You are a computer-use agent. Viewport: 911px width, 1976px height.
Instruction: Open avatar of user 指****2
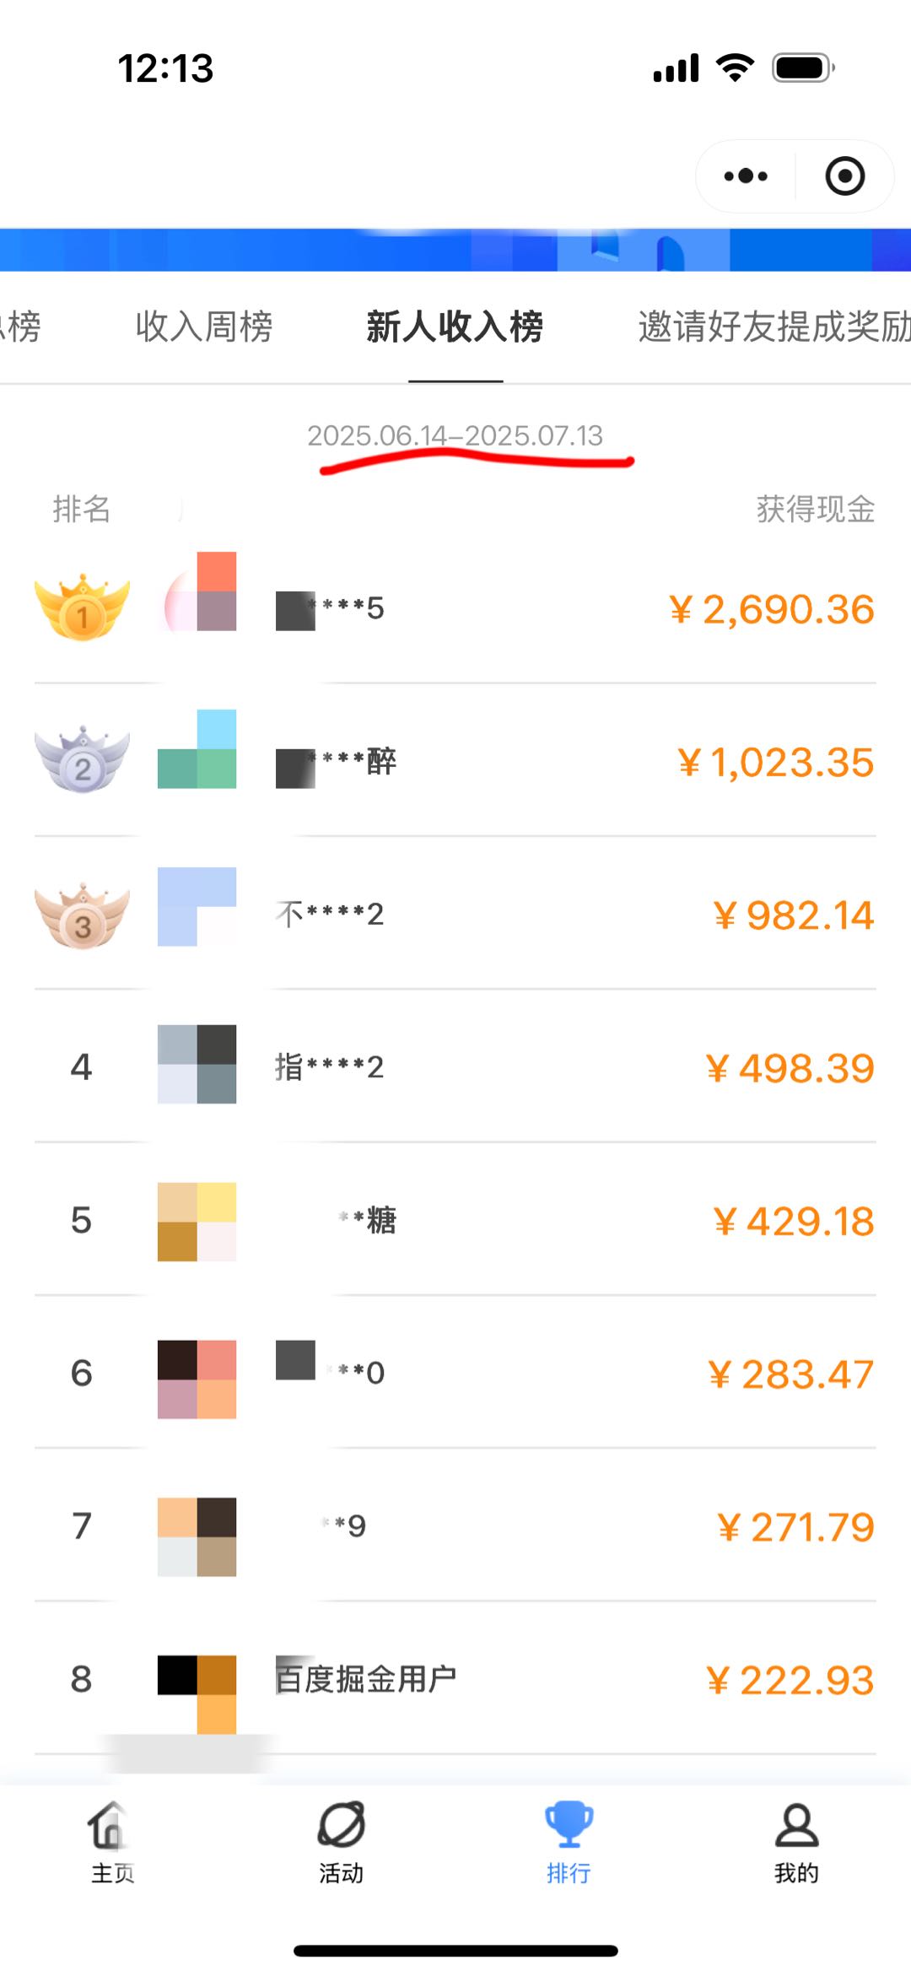pos(197,1065)
